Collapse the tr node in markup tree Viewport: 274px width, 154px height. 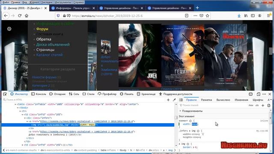tap(20, 111)
